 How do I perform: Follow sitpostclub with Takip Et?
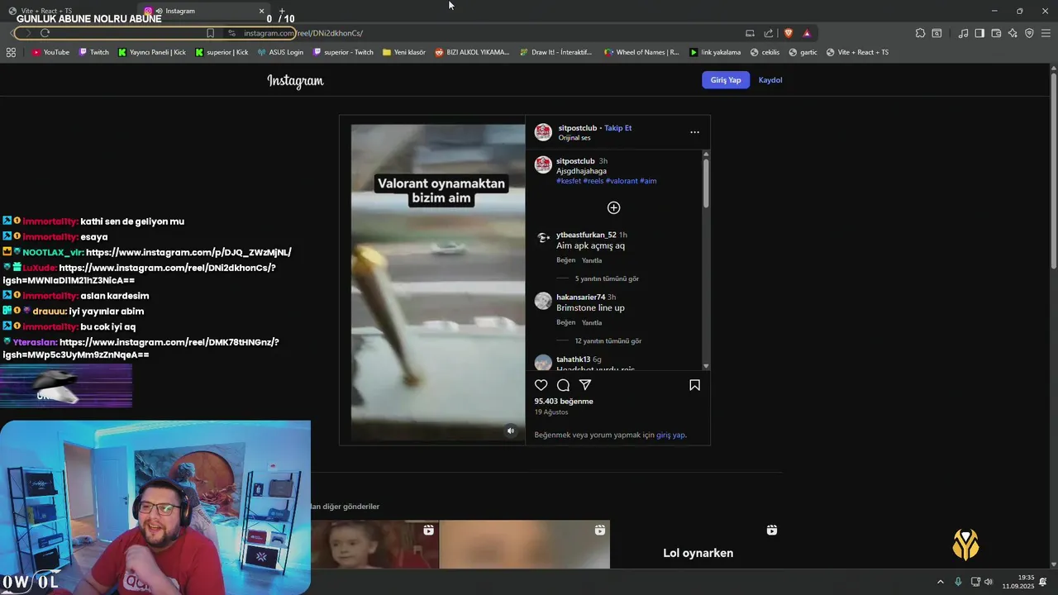617,128
